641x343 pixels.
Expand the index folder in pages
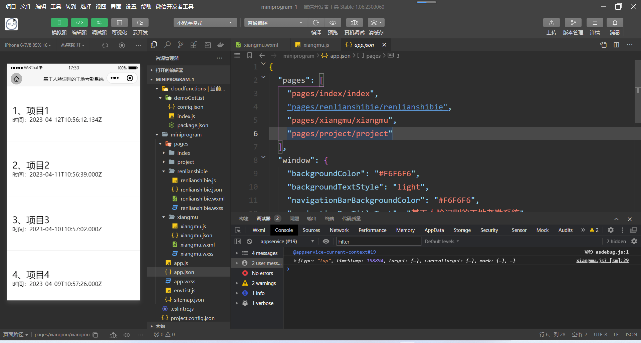[x=164, y=153]
